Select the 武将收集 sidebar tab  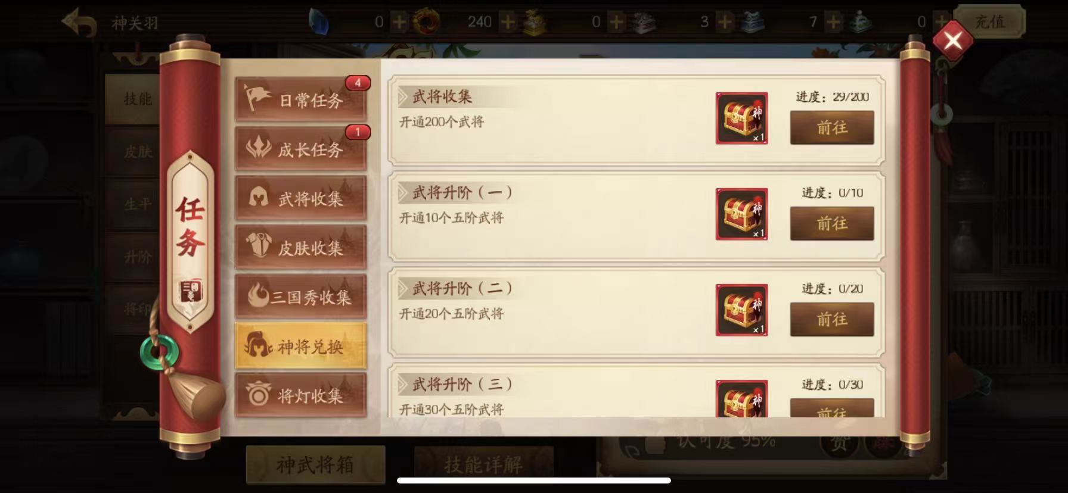[301, 198]
